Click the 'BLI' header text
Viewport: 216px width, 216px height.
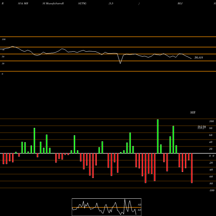pos(180,3)
